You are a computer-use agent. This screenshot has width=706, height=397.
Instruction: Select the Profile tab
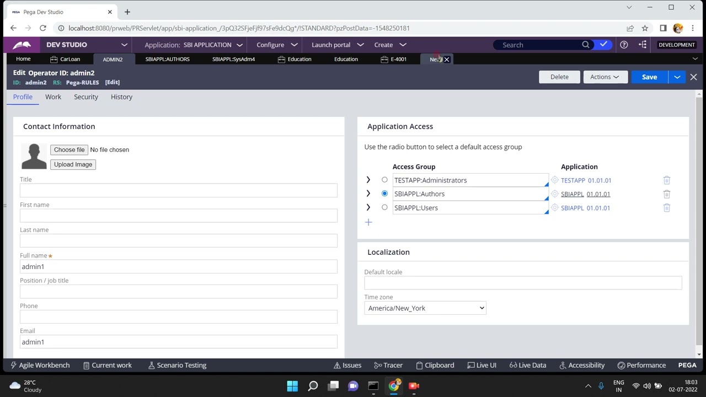[x=23, y=97]
